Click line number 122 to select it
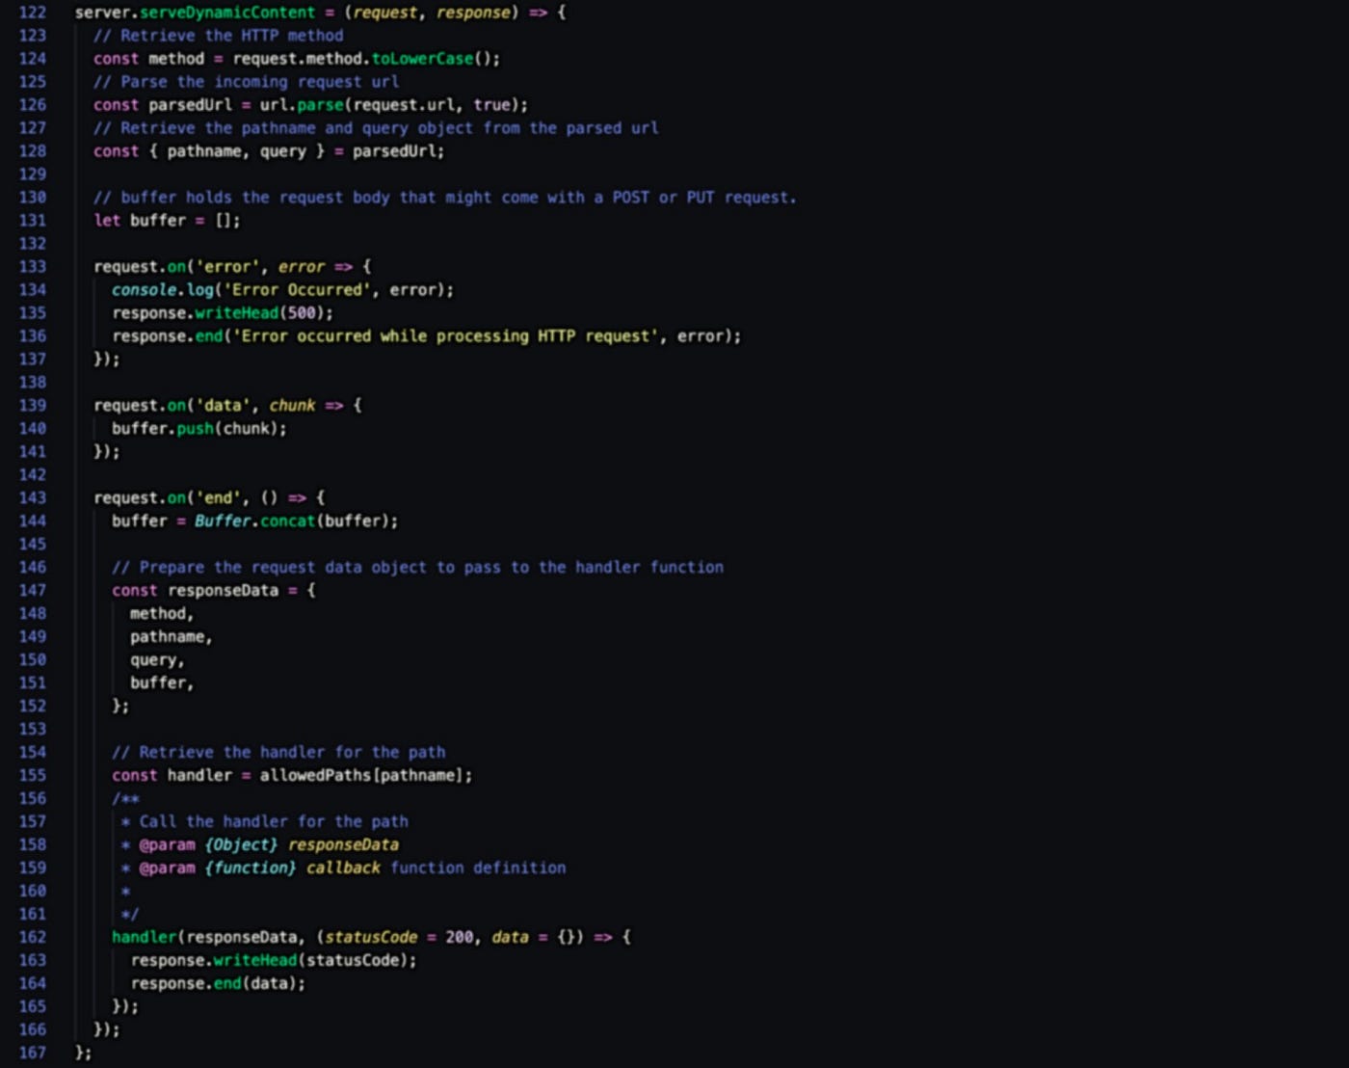 point(33,13)
